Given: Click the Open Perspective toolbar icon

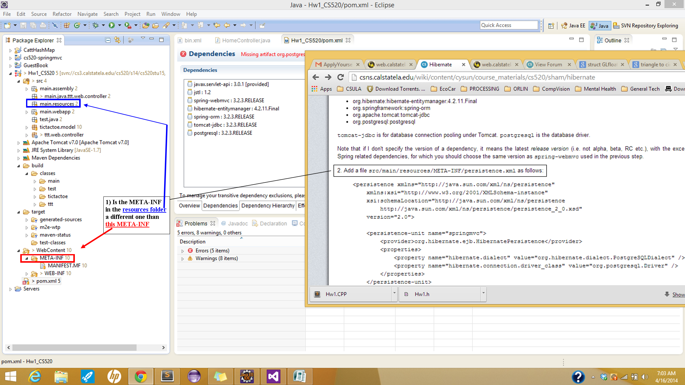Looking at the screenshot, I should point(551,26).
